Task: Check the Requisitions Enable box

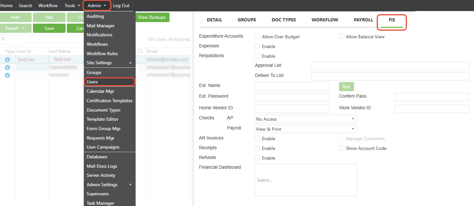Action: tap(257, 56)
